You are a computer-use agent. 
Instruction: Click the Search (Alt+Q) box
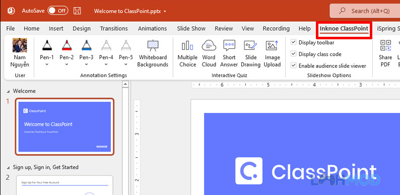pyautogui.click(x=365, y=11)
